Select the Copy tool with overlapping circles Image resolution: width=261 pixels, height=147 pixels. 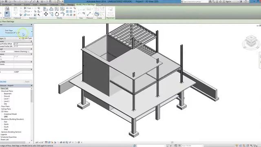51,14
